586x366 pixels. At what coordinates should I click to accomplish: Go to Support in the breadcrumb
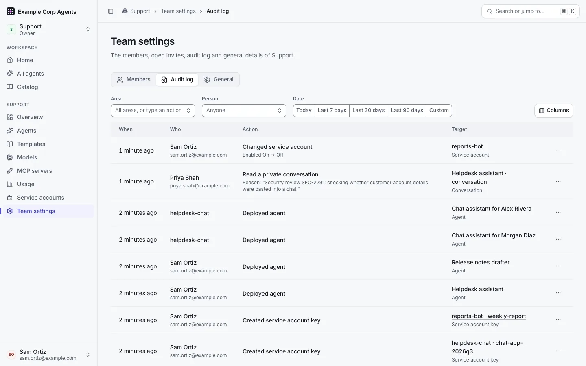coord(140,11)
